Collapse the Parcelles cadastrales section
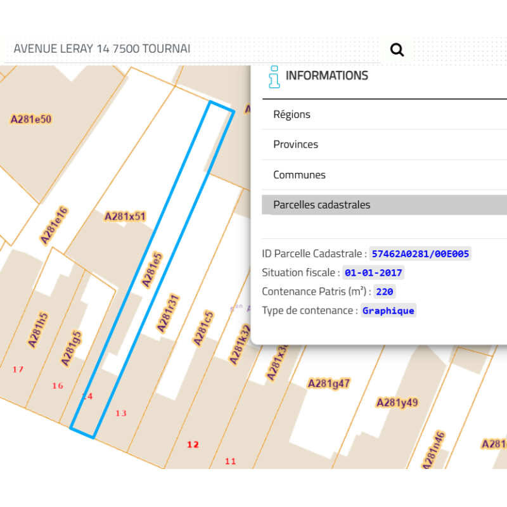 click(321, 205)
